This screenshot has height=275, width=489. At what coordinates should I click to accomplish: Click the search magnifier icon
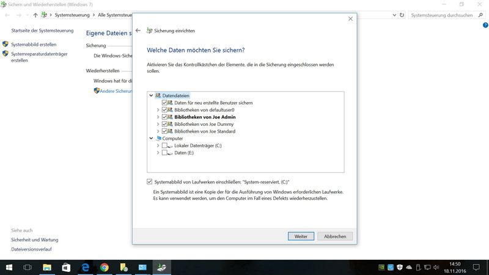(x=480, y=15)
